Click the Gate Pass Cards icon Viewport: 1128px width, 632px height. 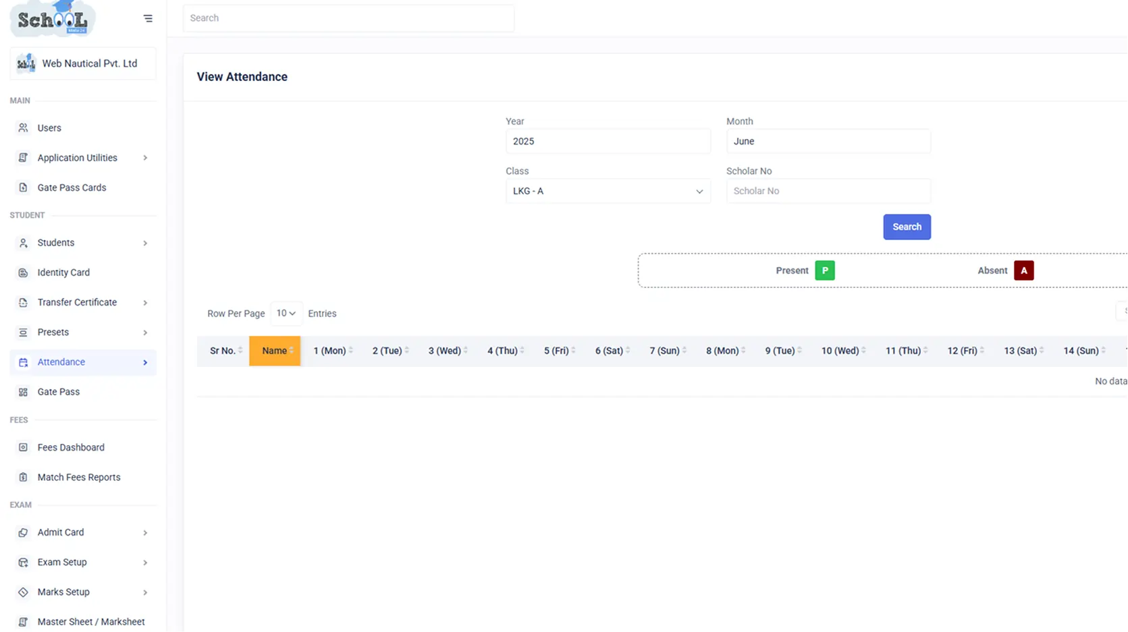tap(23, 188)
